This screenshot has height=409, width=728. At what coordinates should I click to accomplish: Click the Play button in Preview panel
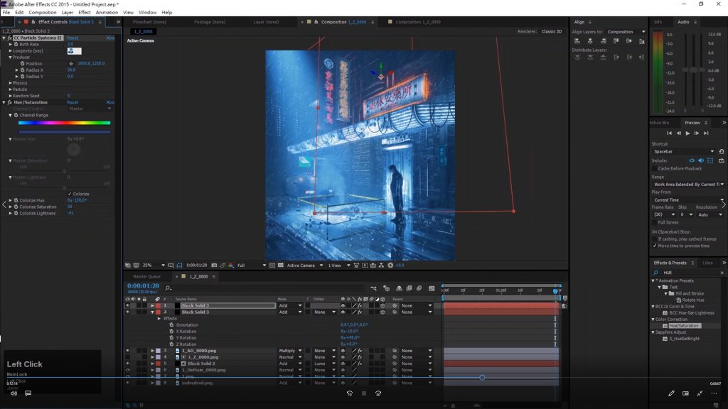point(687,133)
